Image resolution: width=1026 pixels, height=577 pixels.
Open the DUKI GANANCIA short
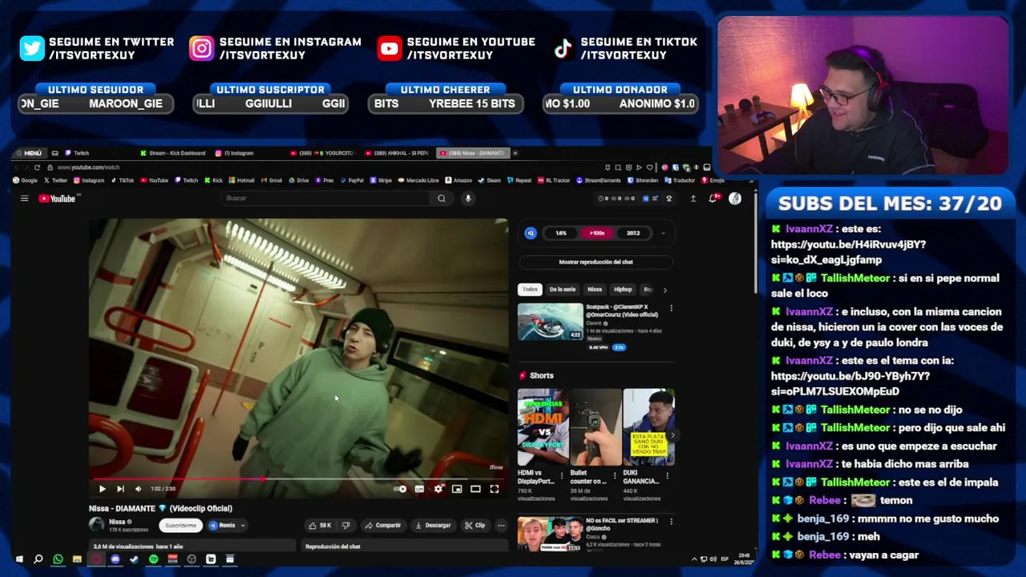[x=648, y=427]
